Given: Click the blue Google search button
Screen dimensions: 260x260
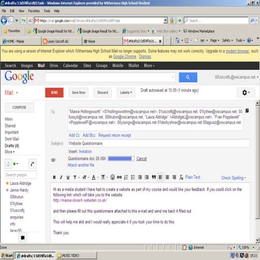Looking at the screenshot, I should coord(188,77).
